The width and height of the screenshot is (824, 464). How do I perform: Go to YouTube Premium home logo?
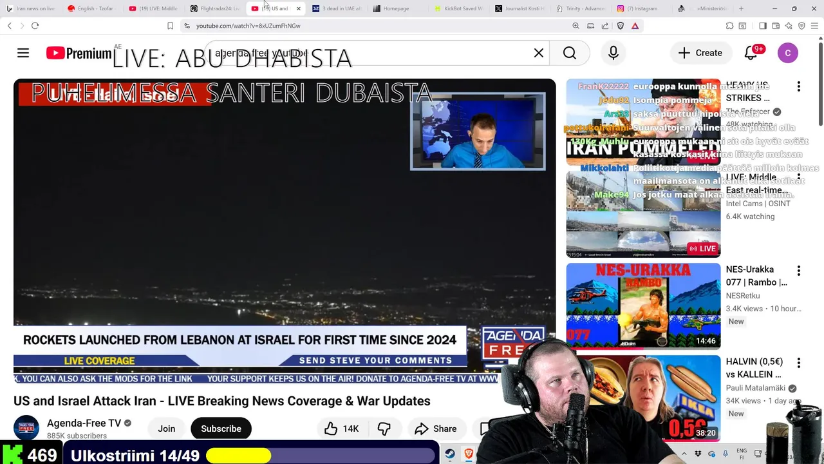point(79,53)
